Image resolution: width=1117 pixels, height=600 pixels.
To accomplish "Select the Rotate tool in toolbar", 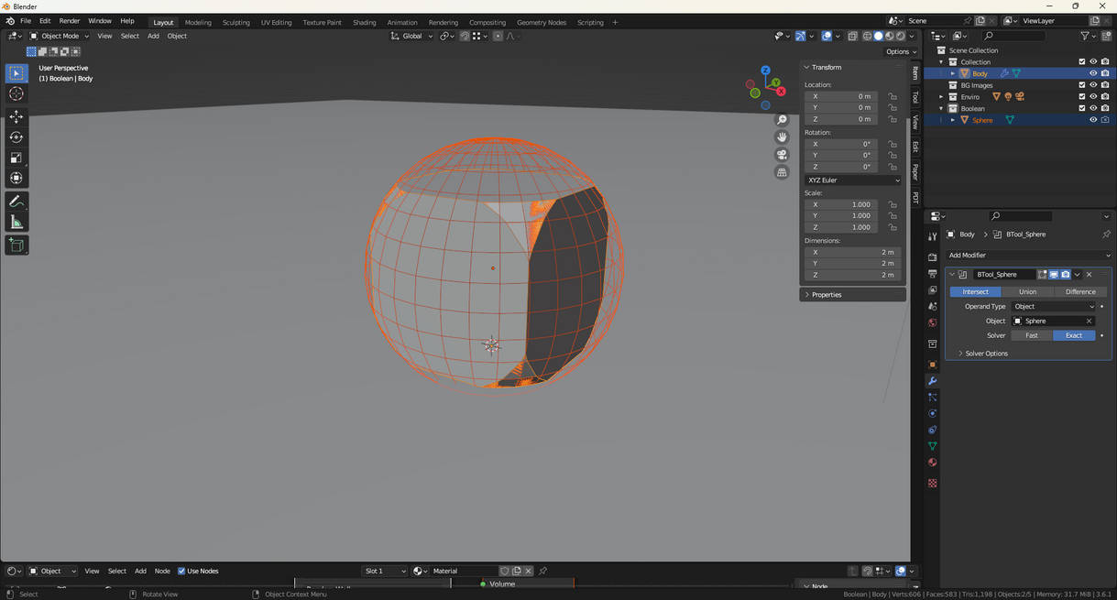I will pos(16,137).
